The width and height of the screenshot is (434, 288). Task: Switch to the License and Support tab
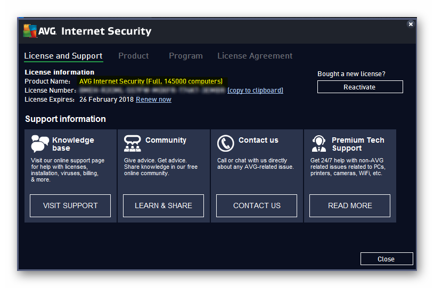click(63, 56)
